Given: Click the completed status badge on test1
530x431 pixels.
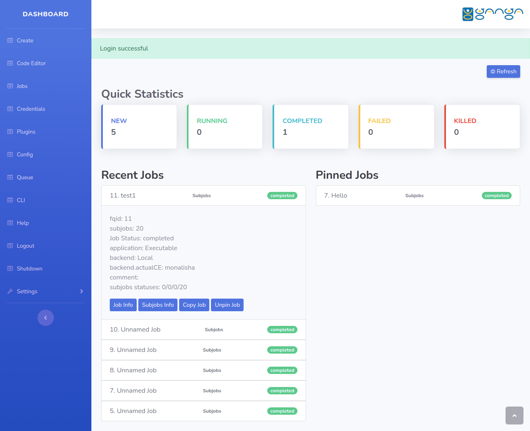Looking at the screenshot, I should [x=282, y=195].
